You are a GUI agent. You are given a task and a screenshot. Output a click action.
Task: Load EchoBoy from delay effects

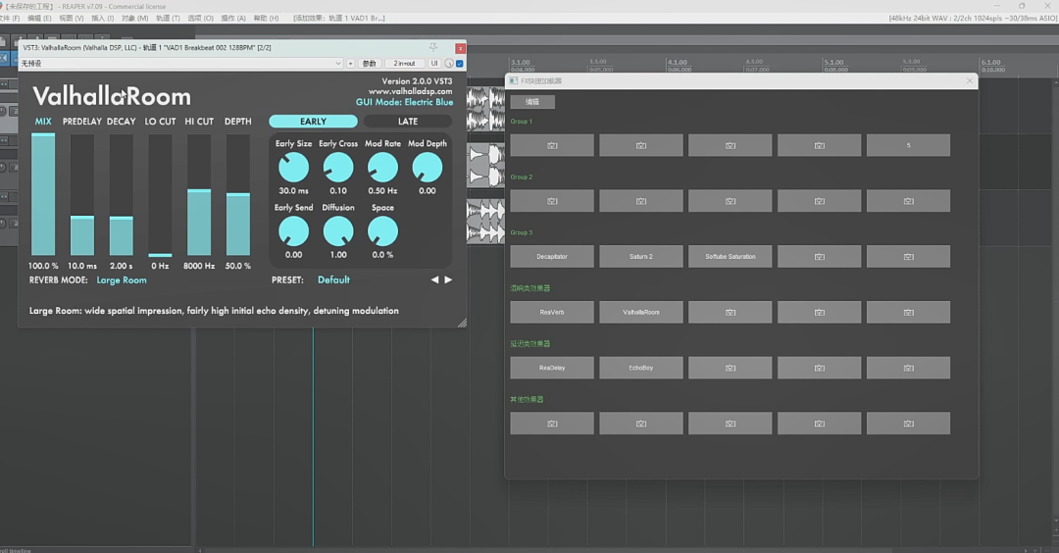click(x=641, y=368)
